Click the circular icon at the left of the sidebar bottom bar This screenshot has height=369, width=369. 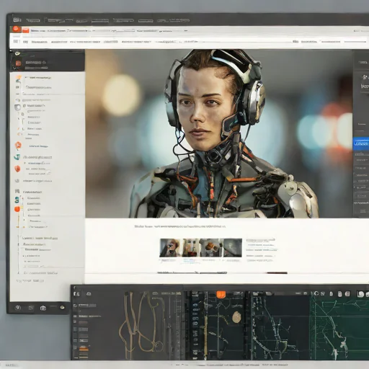[x=18, y=308]
